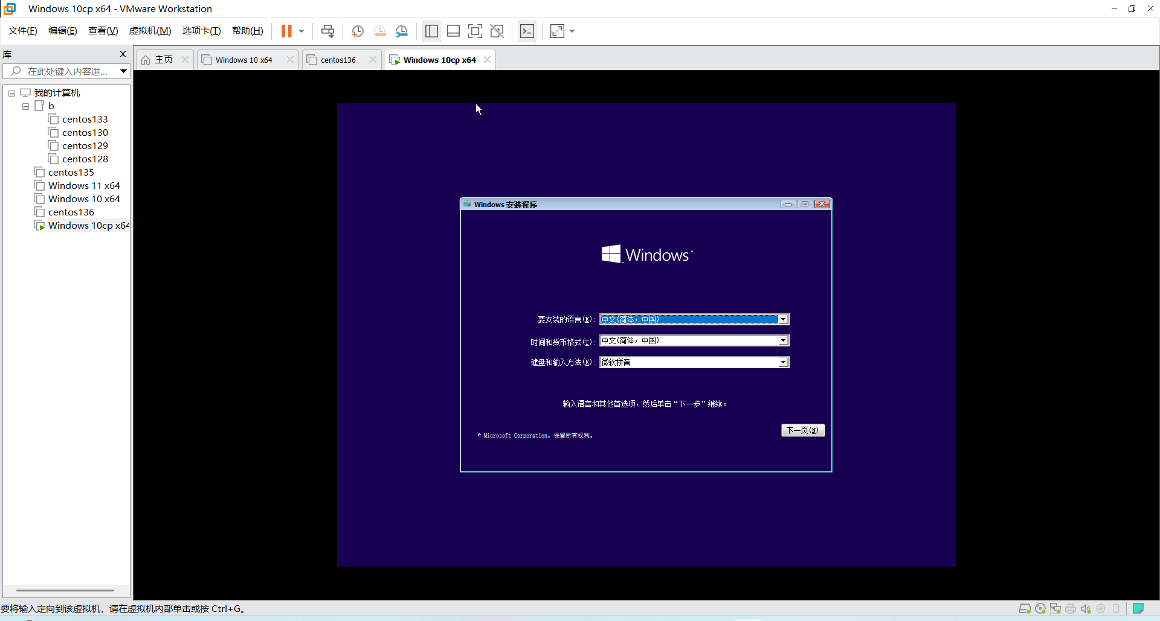Image resolution: width=1160 pixels, height=621 pixels.
Task: Collapse the 我的计算机 tree node
Action: (x=11, y=93)
